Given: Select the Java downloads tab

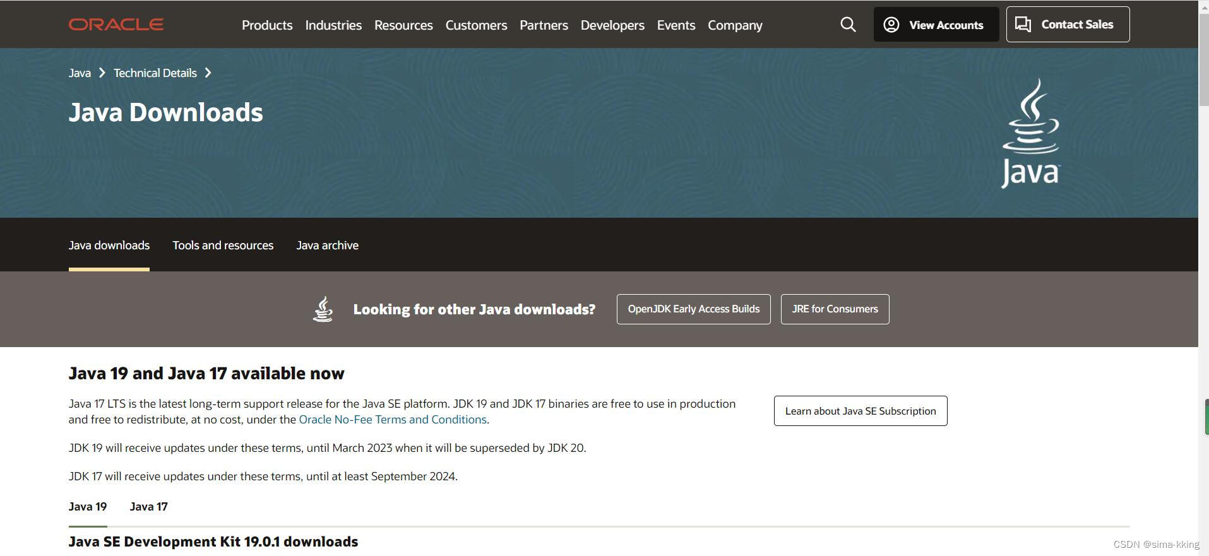Looking at the screenshot, I should click(x=109, y=245).
